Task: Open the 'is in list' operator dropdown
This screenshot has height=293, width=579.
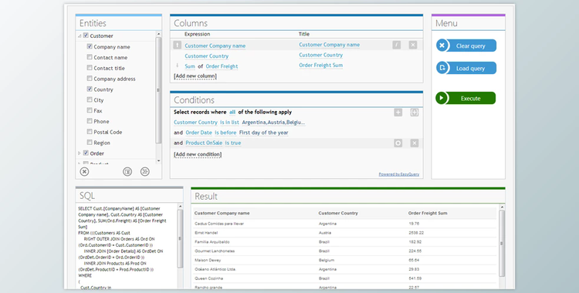Action: click(x=230, y=122)
